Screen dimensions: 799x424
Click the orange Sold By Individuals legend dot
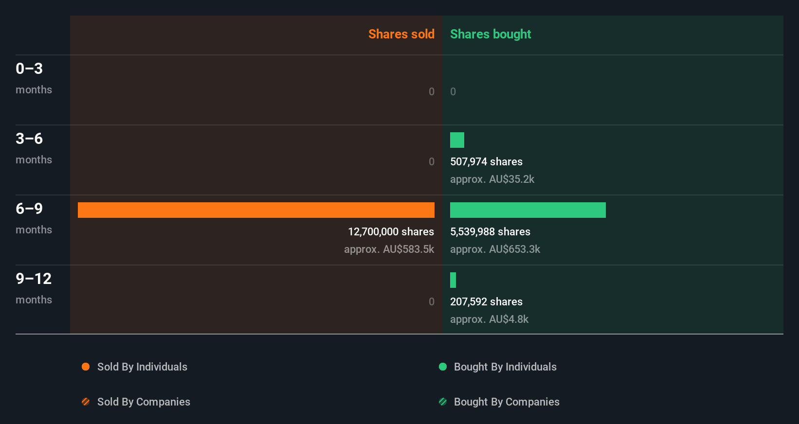coord(86,367)
